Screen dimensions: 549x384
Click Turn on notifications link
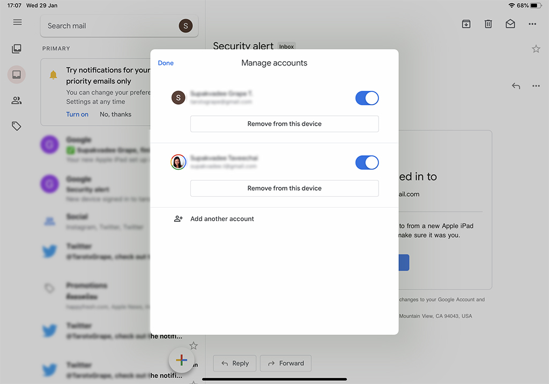point(77,114)
